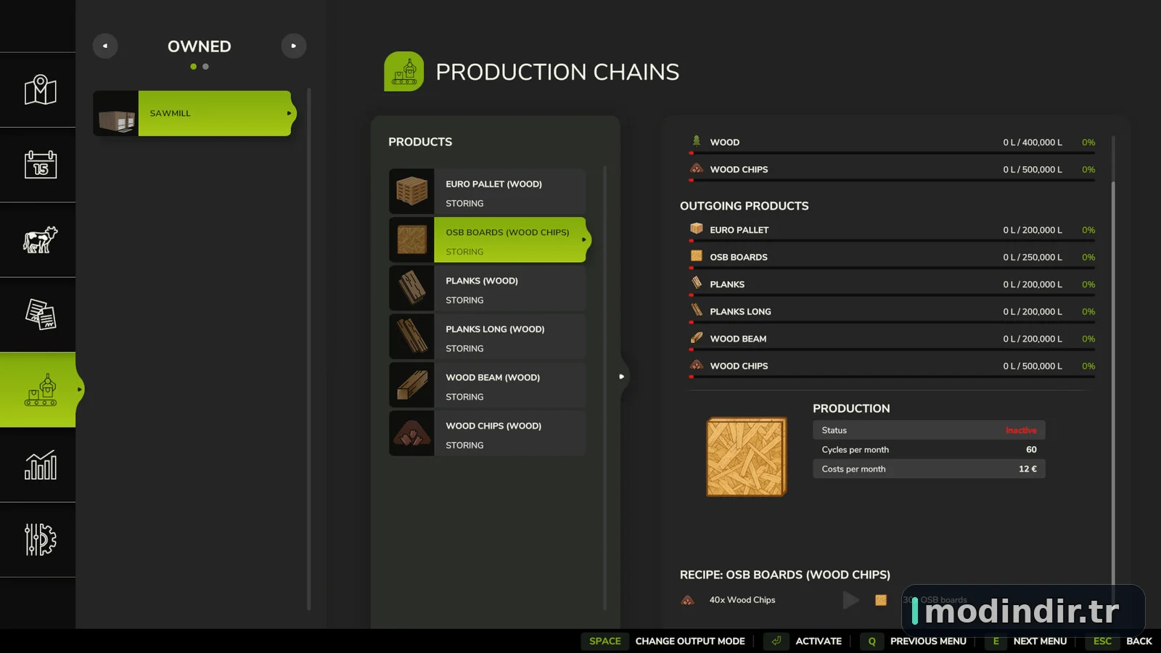Screen dimensions: 1161x653
Task: Select the Euro Pallet (Wood) production
Action: tap(488, 192)
